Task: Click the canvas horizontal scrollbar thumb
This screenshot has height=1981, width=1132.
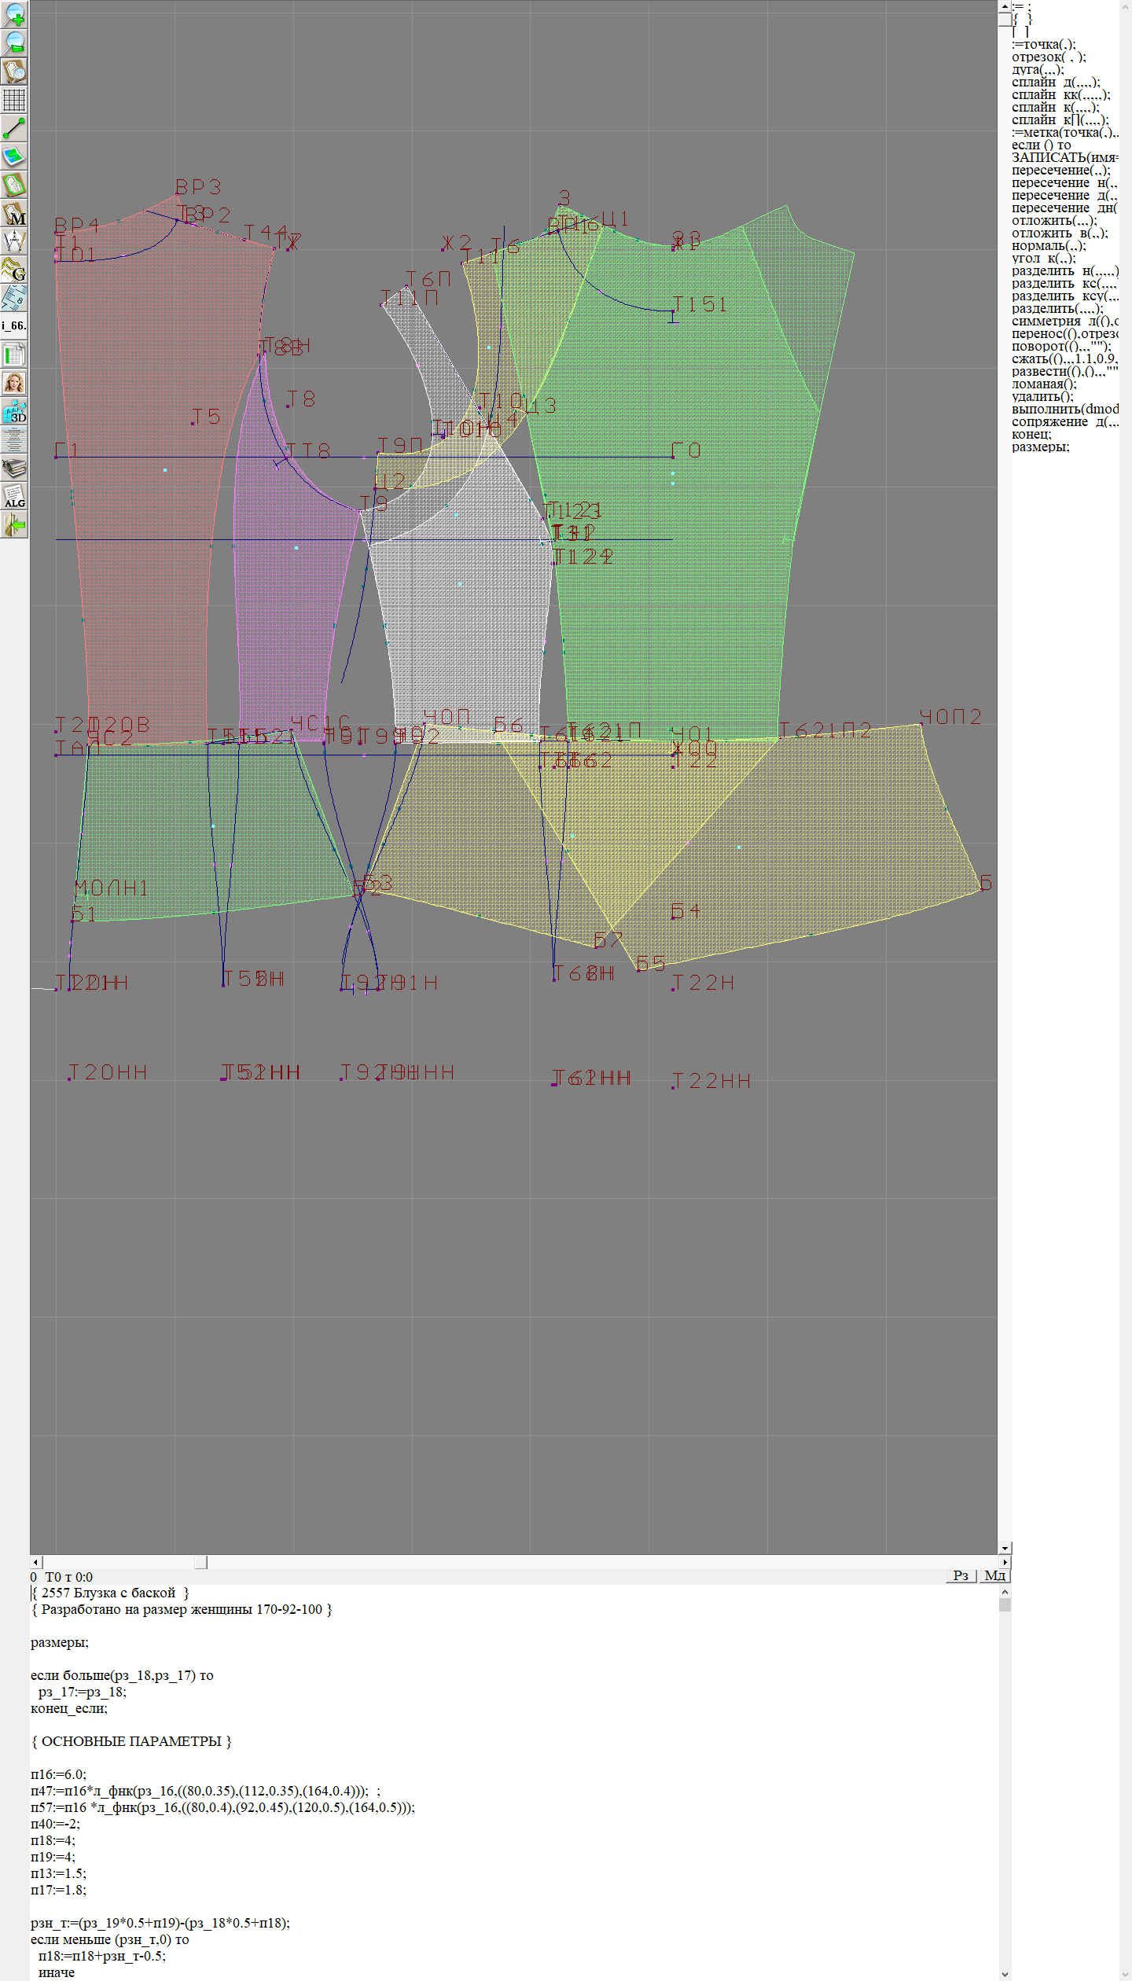Action: [x=200, y=1562]
